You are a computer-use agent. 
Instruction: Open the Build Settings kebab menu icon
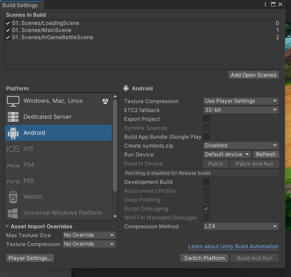tap(265, 4)
